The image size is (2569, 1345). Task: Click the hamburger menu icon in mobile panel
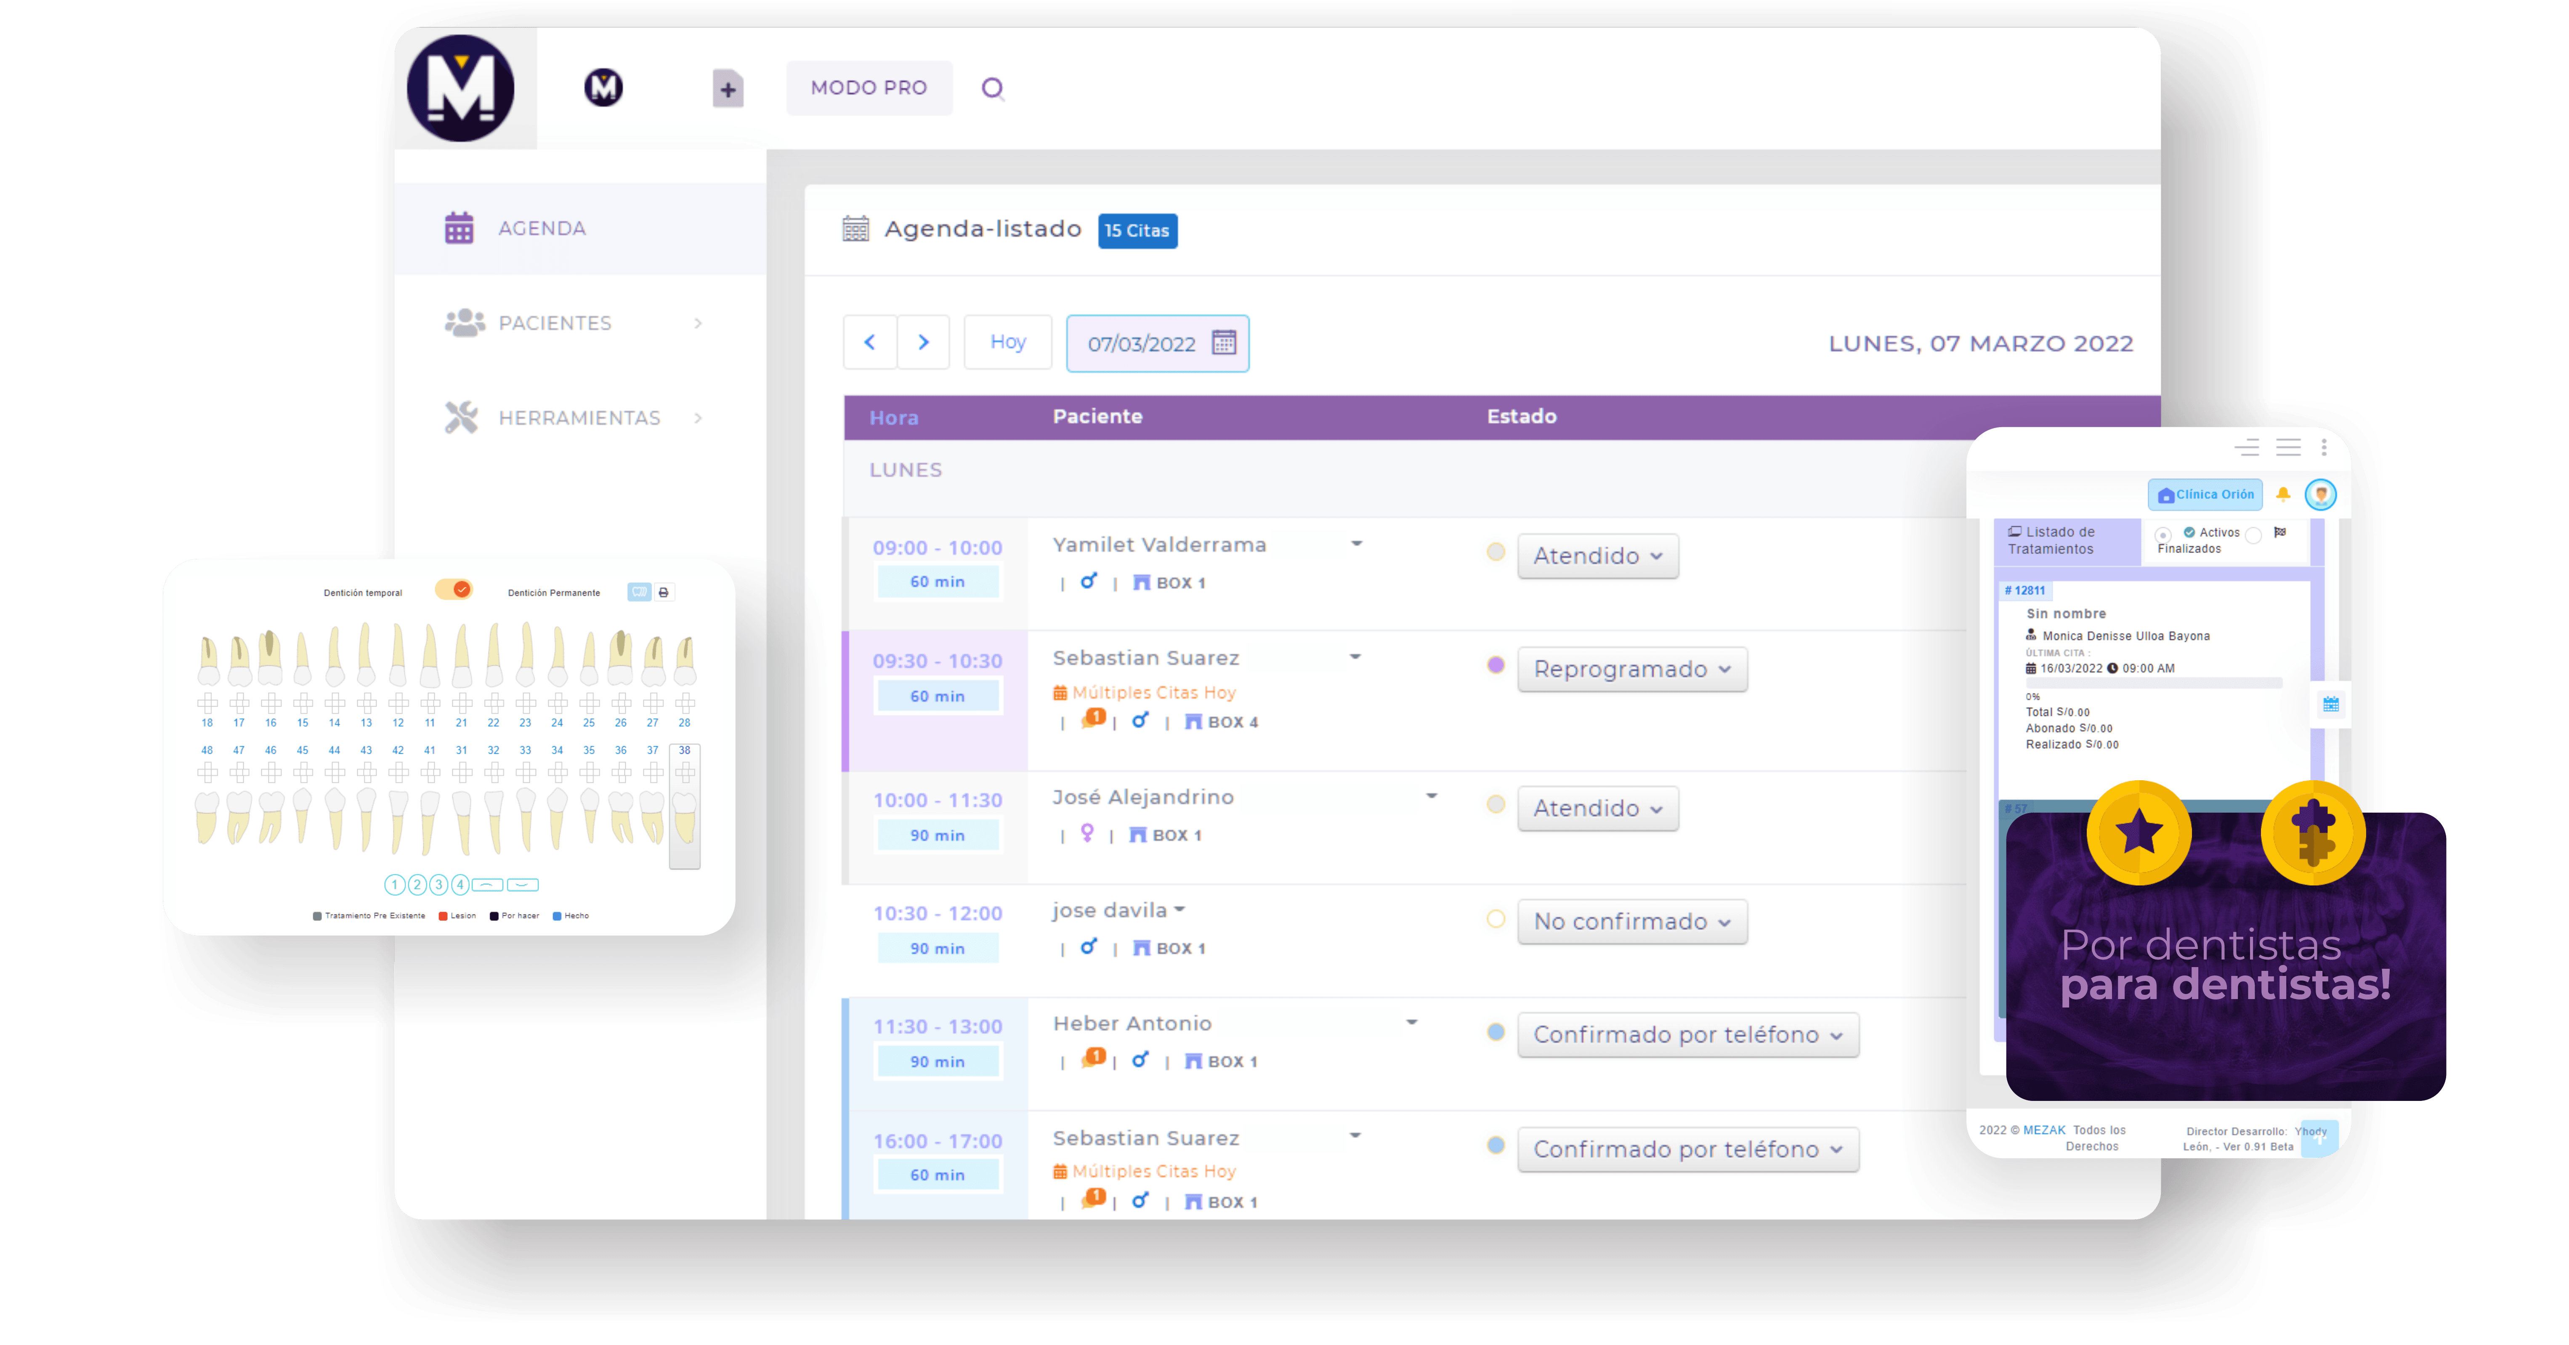pyautogui.click(x=2289, y=448)
